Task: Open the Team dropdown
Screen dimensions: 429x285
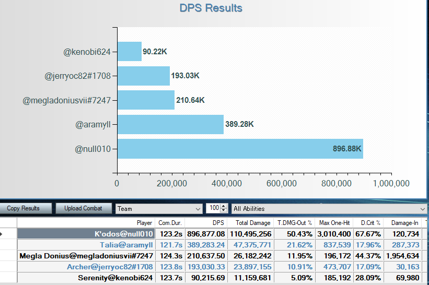Action: coord(159,209)
